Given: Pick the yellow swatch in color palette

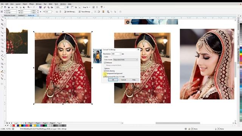Looking at the screenshot, I should [20, 125].
